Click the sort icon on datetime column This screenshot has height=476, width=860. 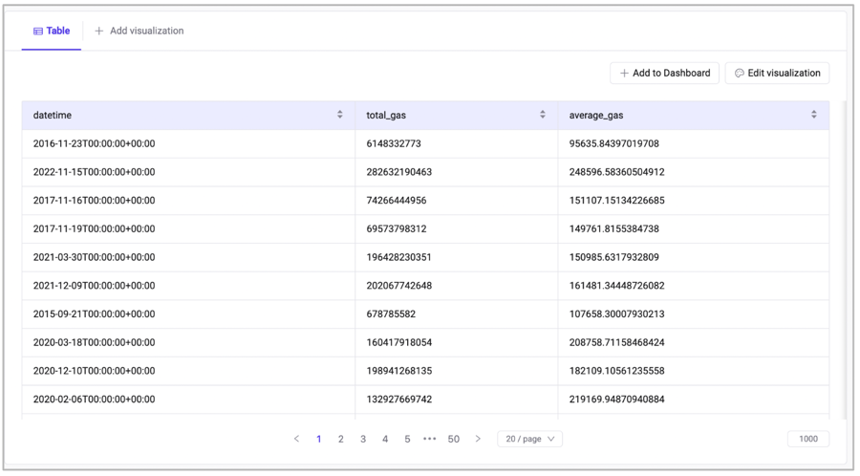coord(339,115)
